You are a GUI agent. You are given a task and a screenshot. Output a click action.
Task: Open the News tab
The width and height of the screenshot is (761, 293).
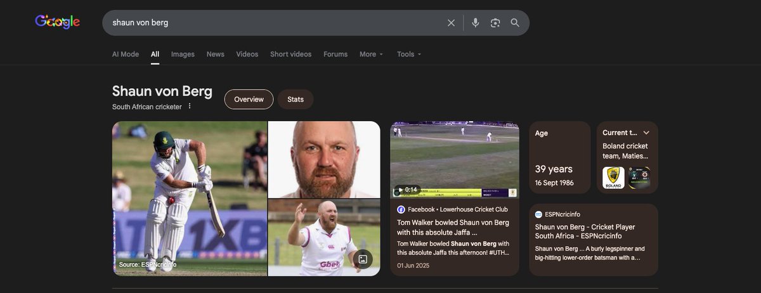(x=216, y=54)
